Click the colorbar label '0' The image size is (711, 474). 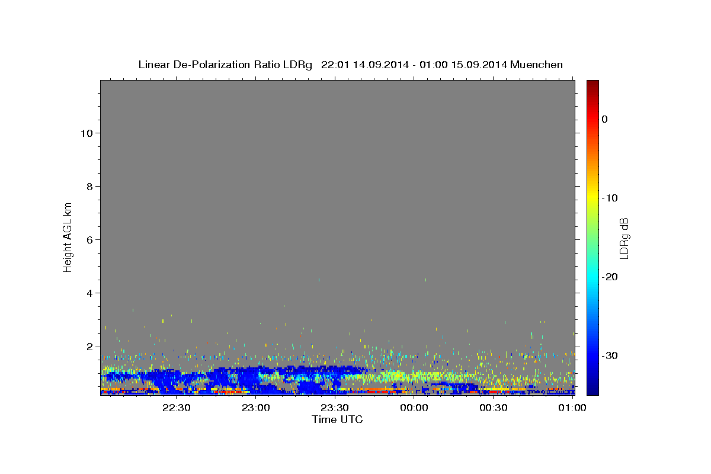pyautogui.click(x=605, y=119)
